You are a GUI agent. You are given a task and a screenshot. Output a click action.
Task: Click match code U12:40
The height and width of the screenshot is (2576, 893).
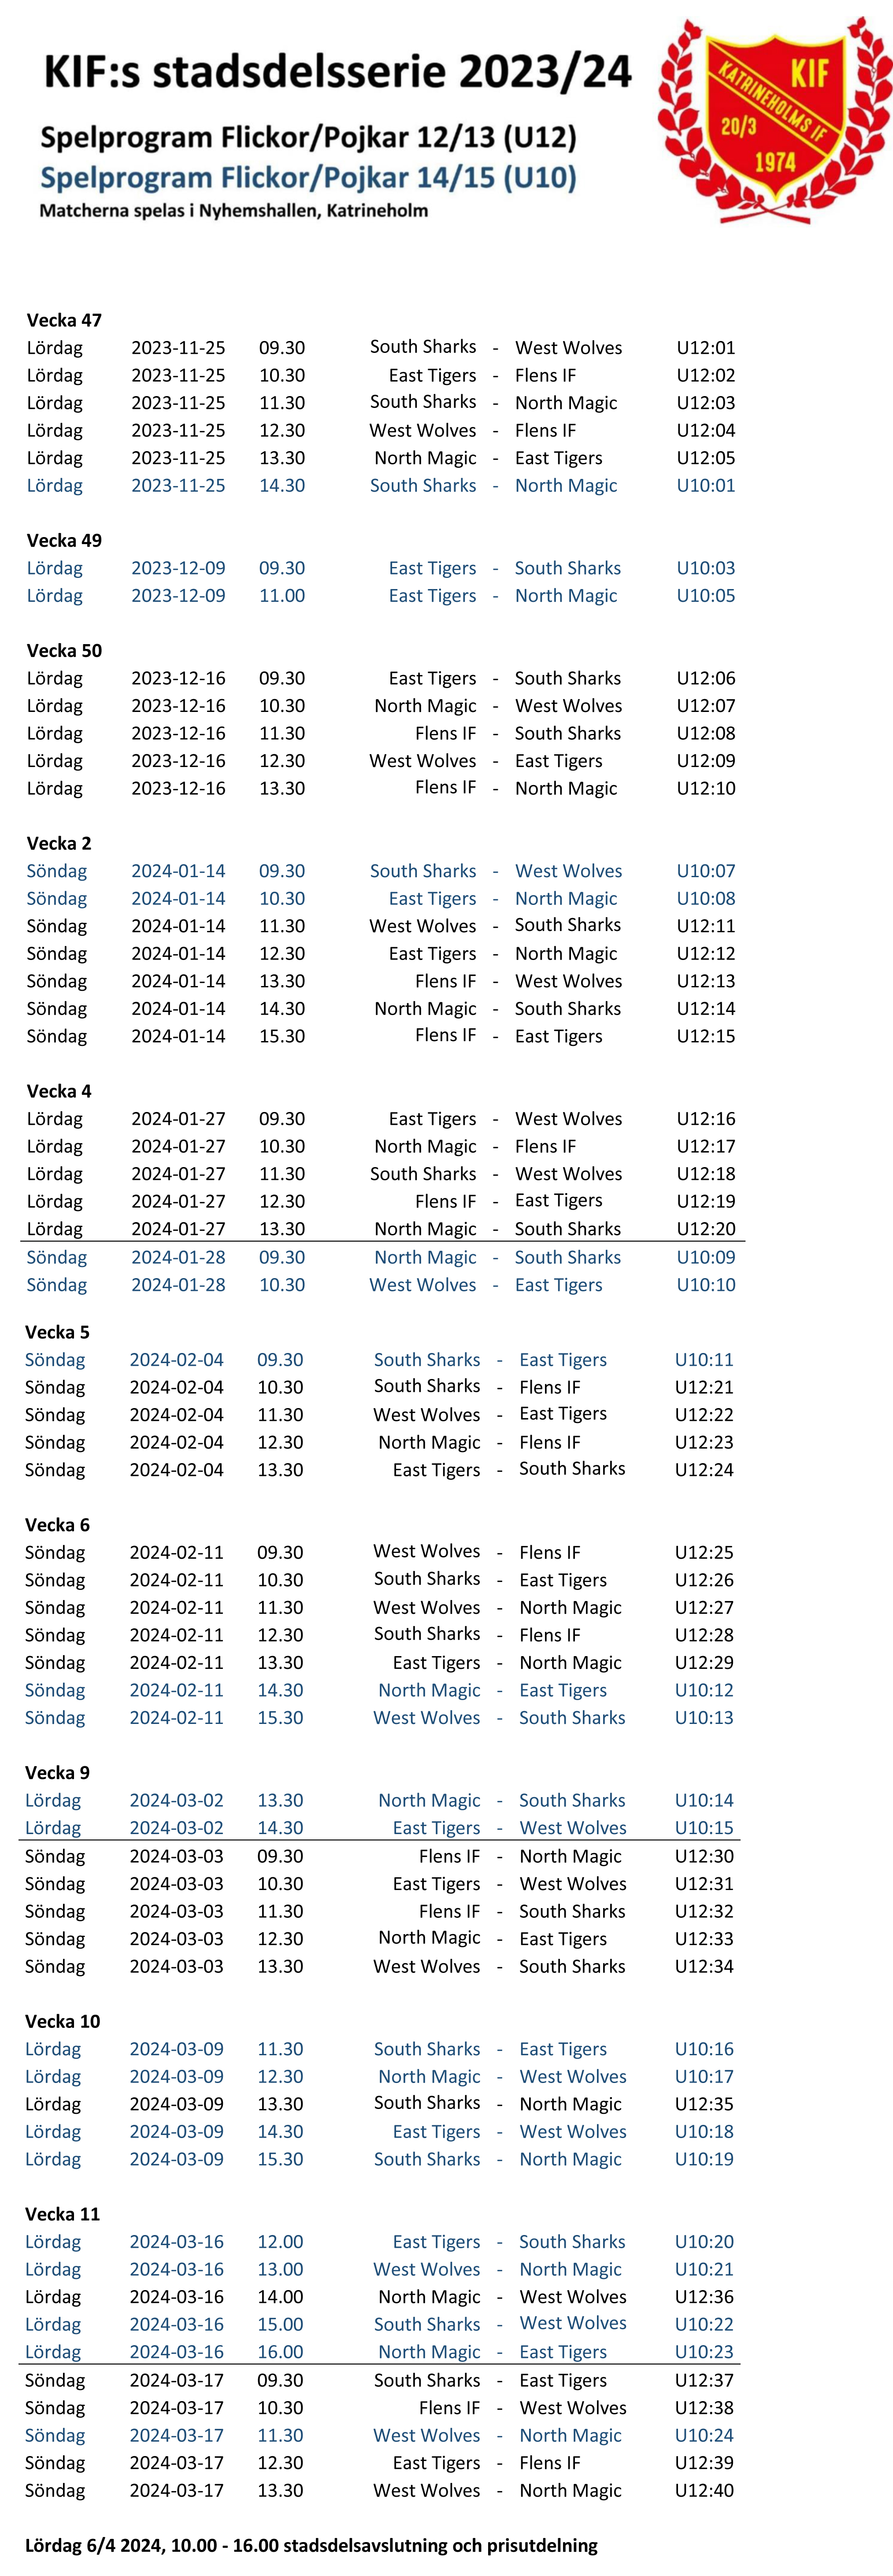[703, 2490]
